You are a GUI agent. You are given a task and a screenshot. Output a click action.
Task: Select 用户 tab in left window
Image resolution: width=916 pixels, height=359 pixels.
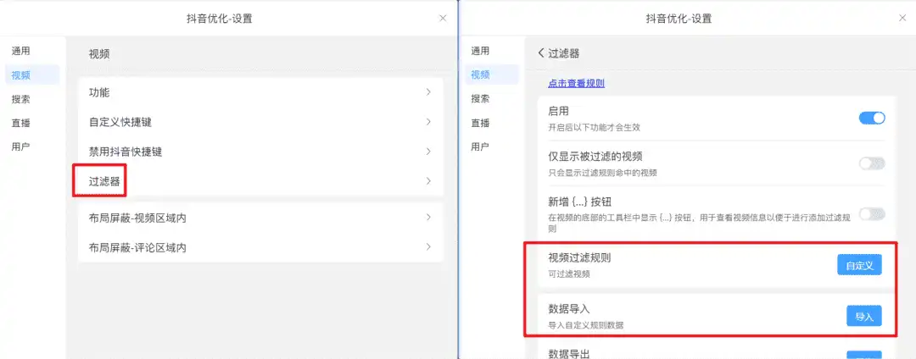pyautogui.click(x=20, y=146)
